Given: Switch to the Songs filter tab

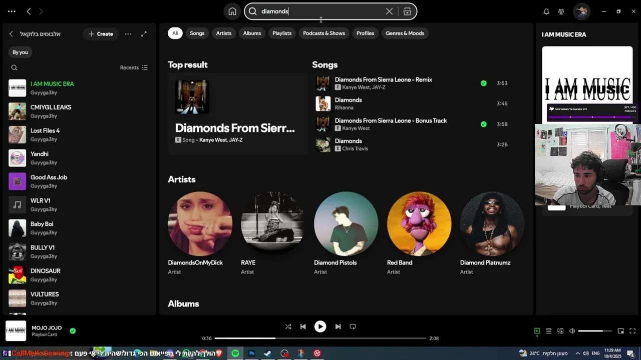Looking at the screenshot, I should coord(197,33).
